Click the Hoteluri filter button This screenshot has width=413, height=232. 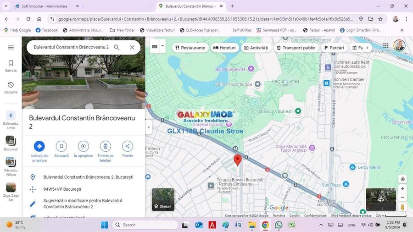[224, 48]
